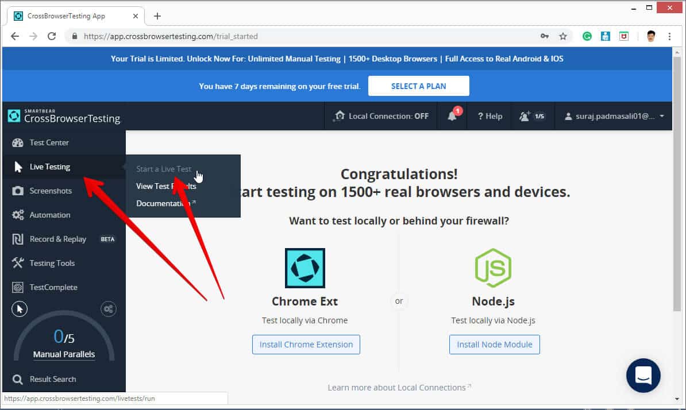Screen dimensions: 686x410
Task: Click the CrossBrowserTesting logo
Action: point(64,116)
